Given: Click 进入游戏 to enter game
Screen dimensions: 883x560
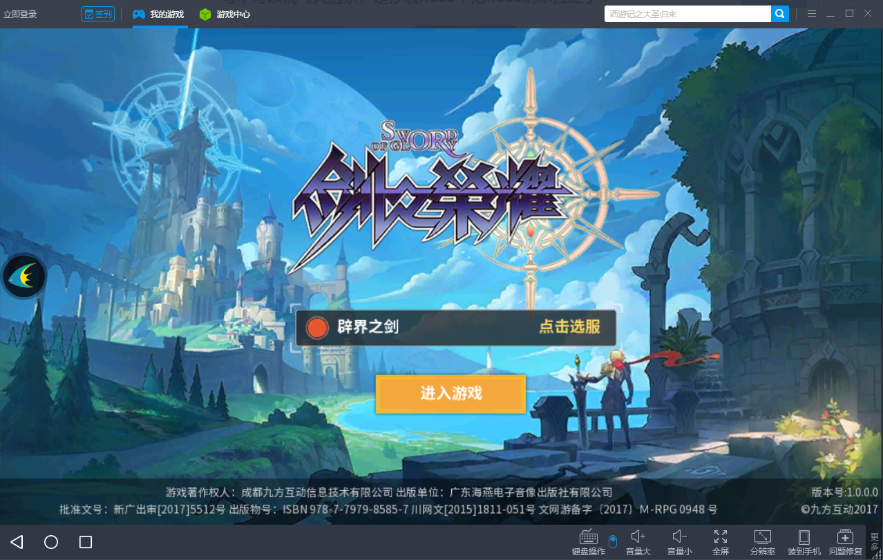Looking at the screenshot, I should pyautogui.click(x=451, y=394).
